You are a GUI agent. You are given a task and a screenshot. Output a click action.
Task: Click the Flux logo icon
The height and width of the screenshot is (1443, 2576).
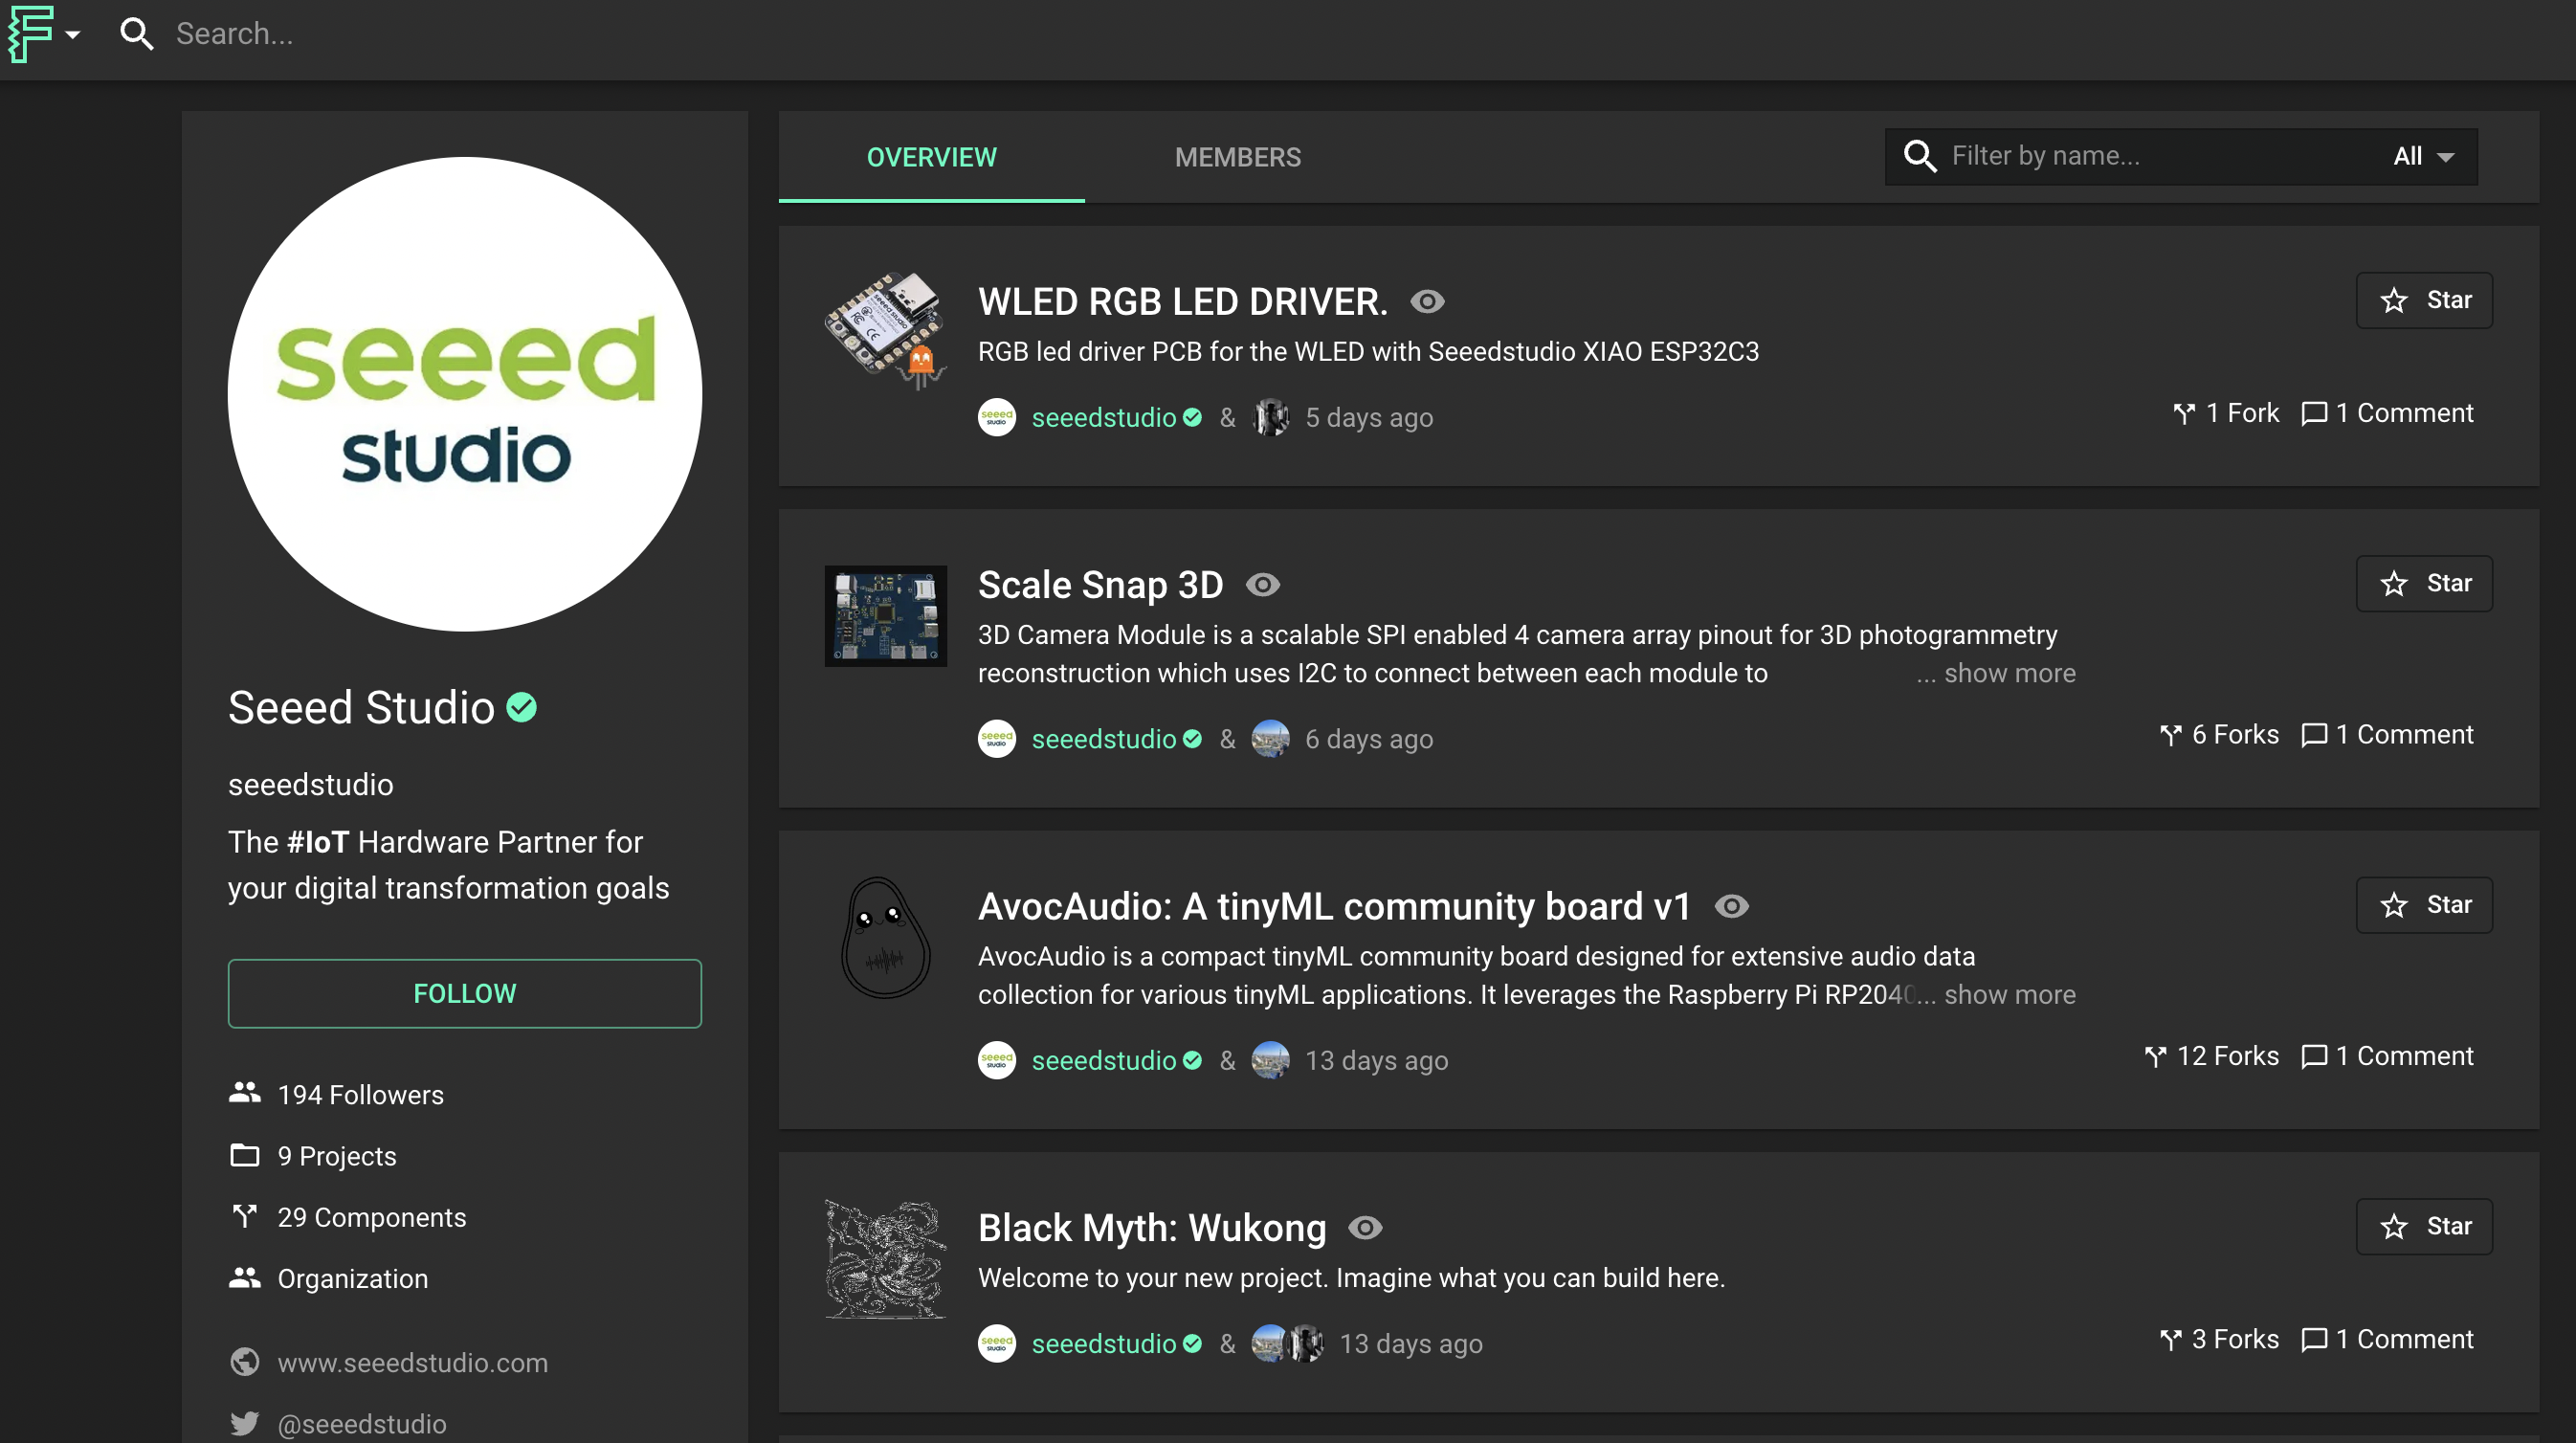pyautogui.click(x=30, y=33)
